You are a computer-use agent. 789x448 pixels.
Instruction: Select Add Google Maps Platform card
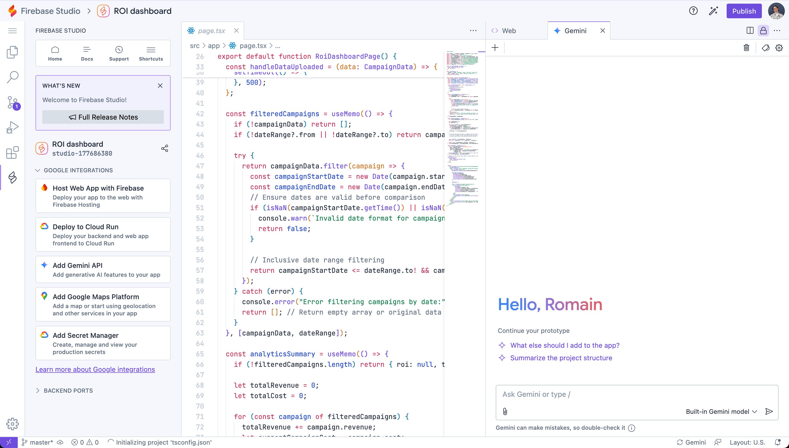click(103, 305)
